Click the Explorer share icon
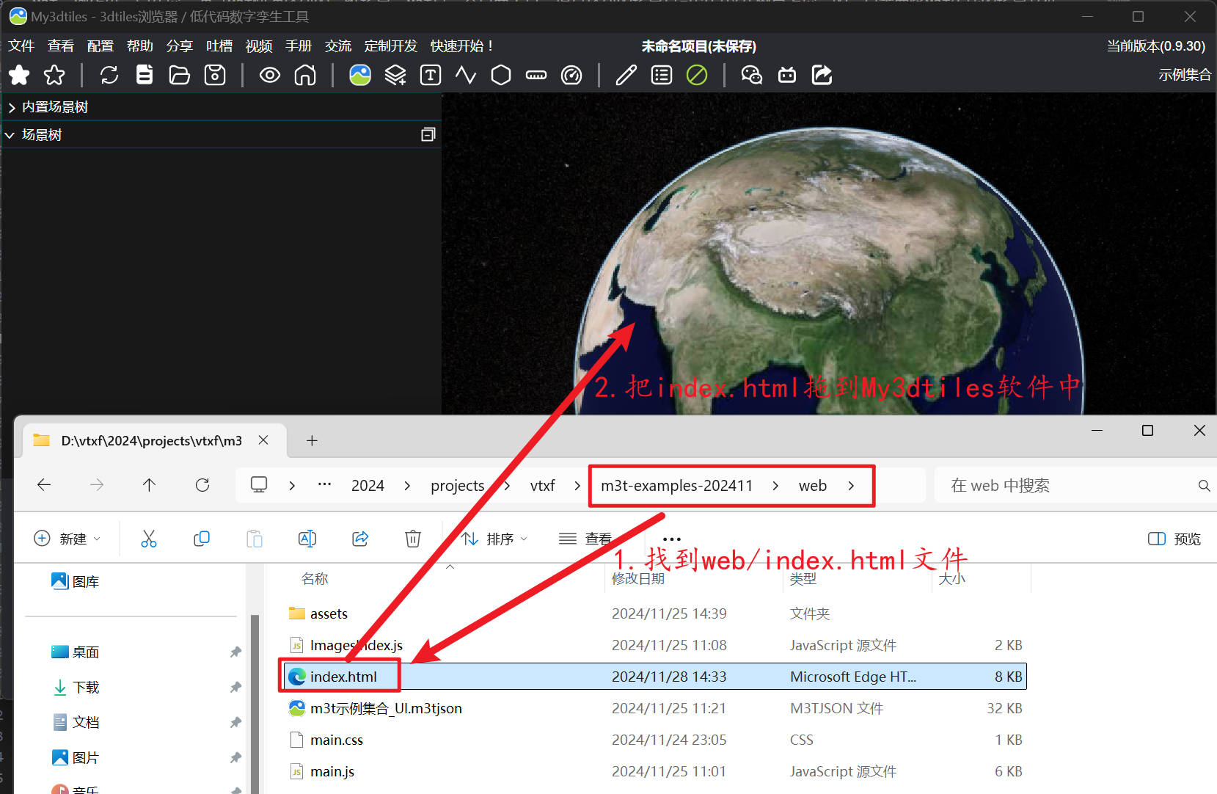Image resolution: width=1217 pixels, height=794 pixels. (360, 539)
